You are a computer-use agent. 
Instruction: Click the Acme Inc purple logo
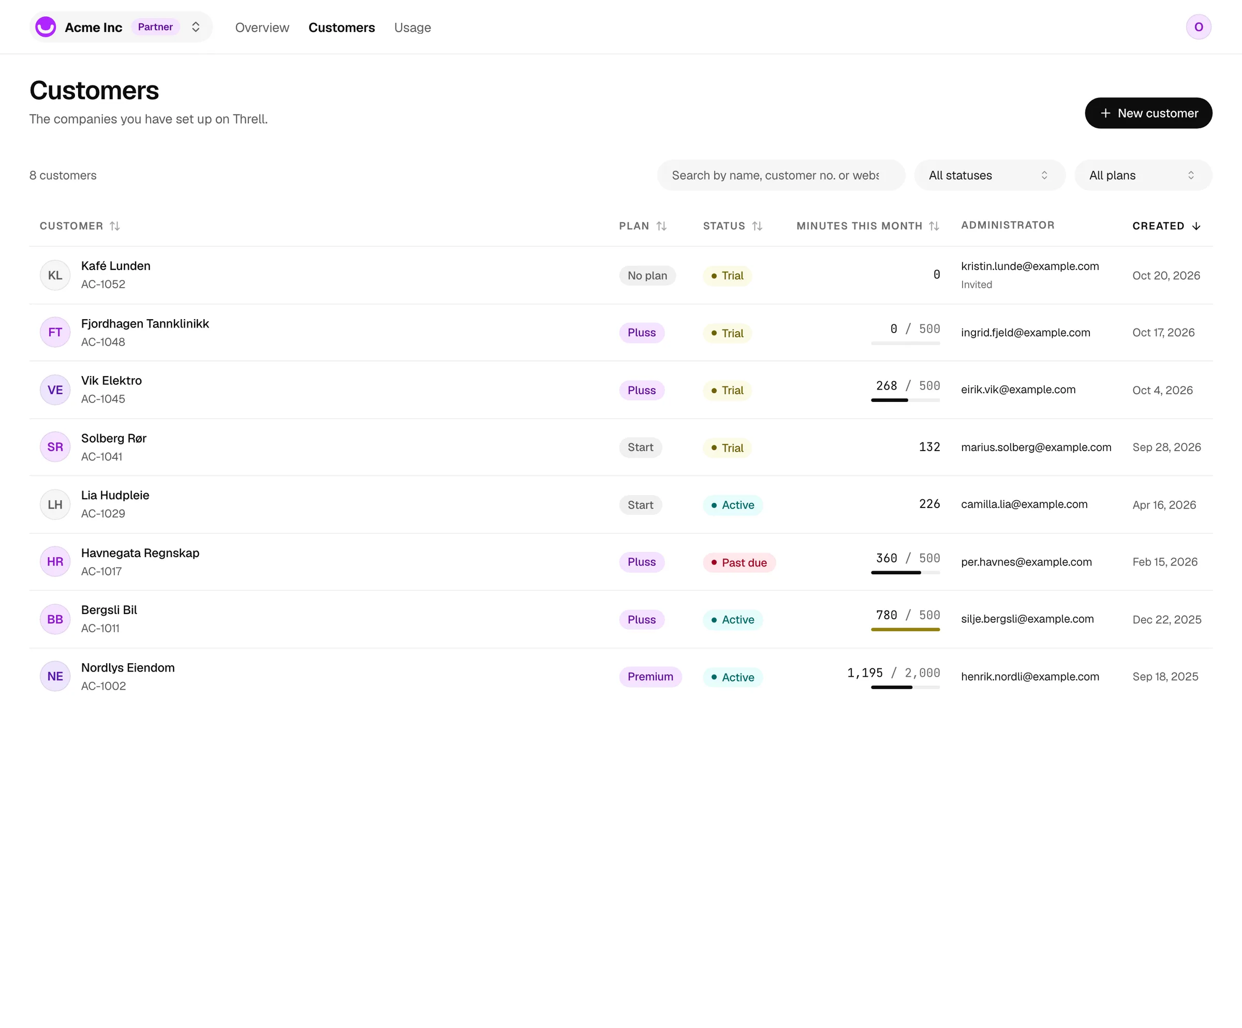46,27
